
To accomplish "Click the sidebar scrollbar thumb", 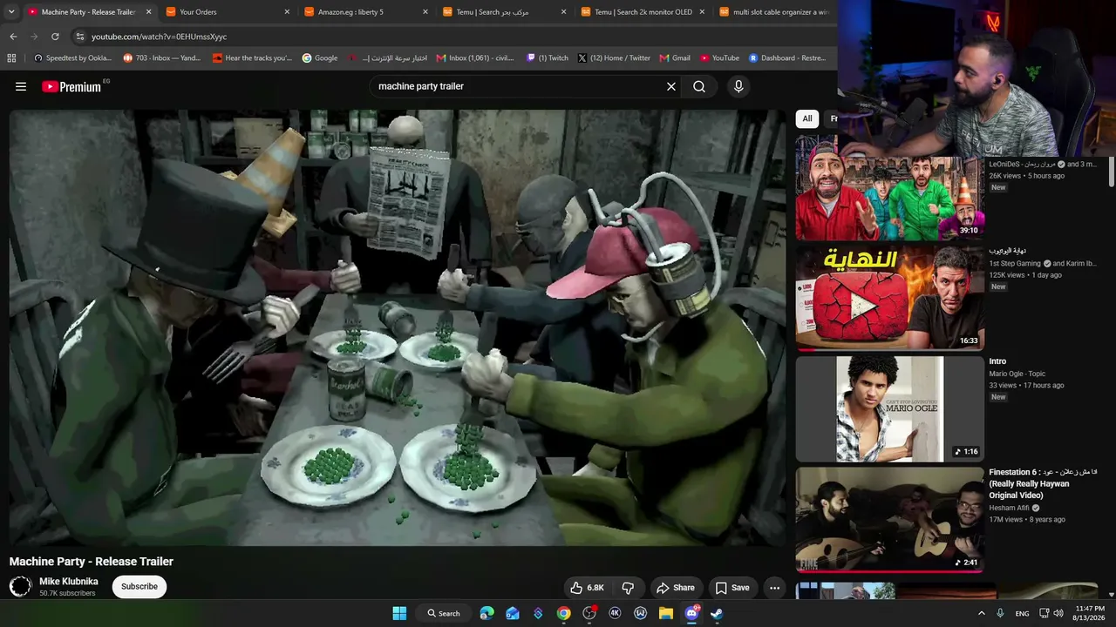I will coord(1112,171).
